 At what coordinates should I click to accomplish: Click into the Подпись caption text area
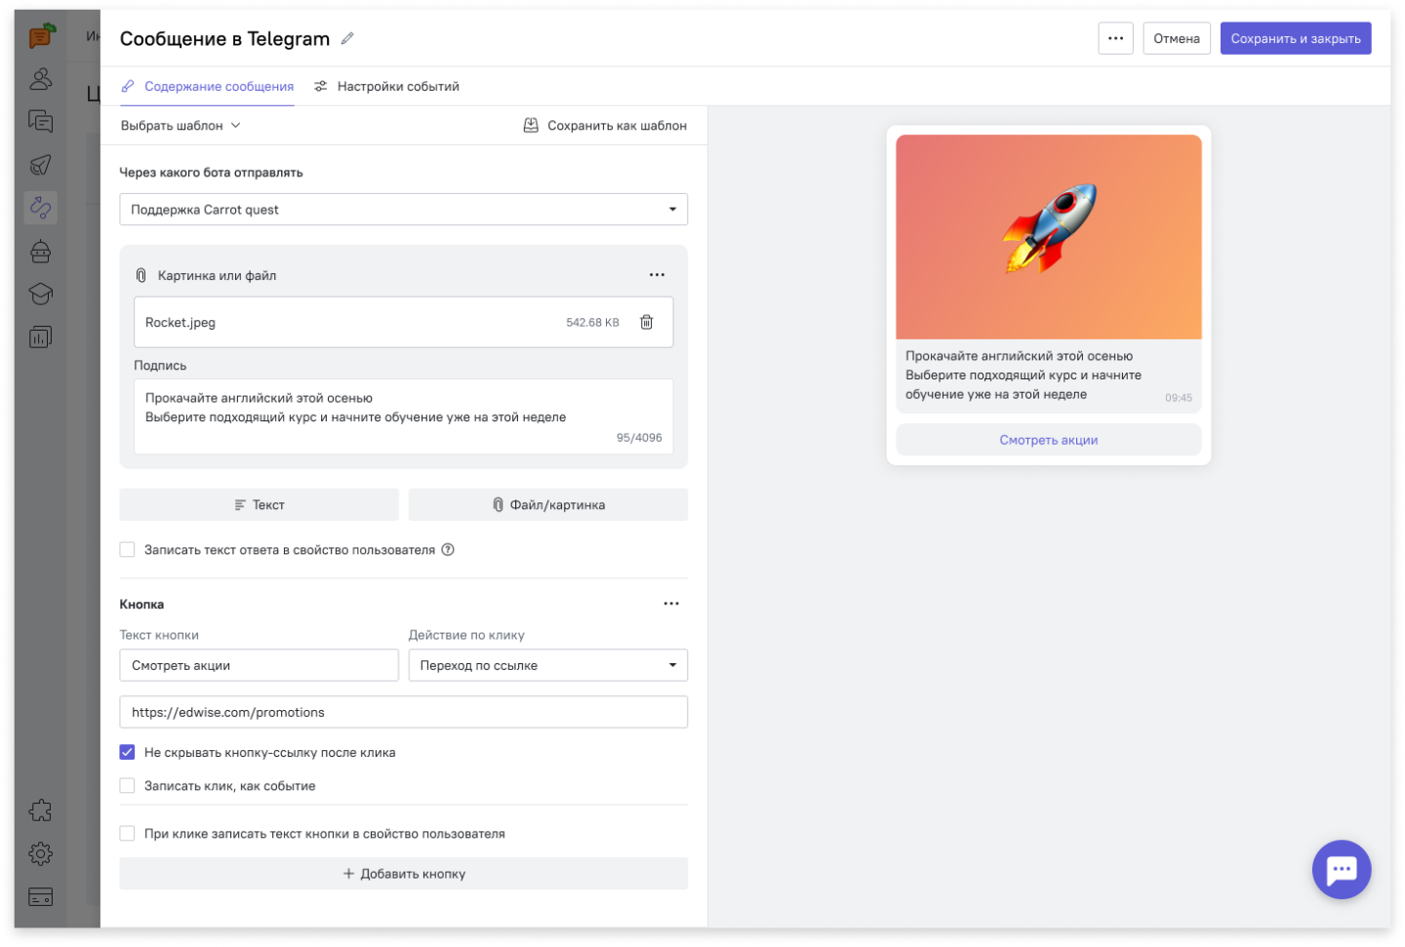pos(403,416)
